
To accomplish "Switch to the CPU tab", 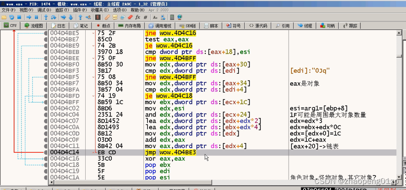I will click(10, 26).
